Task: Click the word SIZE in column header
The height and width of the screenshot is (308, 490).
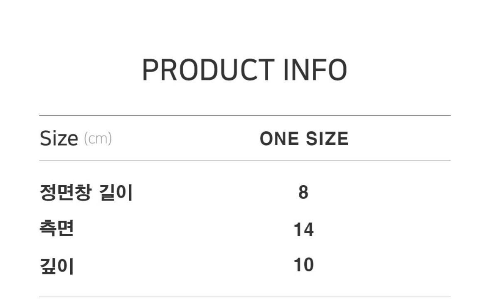Action: [327, 139]
